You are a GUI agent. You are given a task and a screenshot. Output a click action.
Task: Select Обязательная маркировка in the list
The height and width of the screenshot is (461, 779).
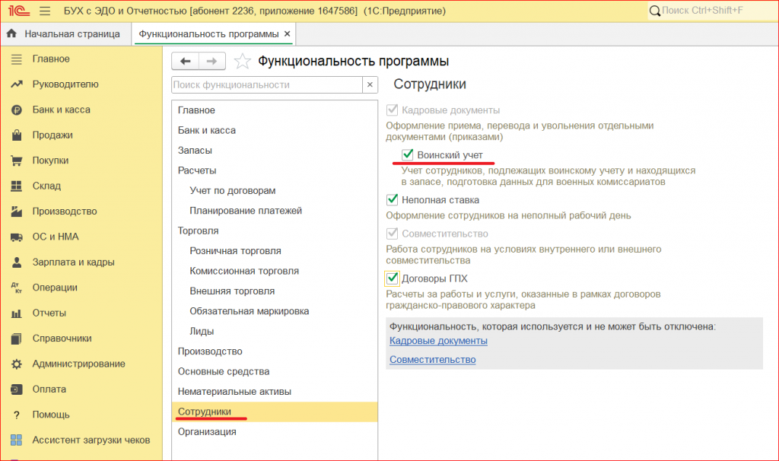275,311
